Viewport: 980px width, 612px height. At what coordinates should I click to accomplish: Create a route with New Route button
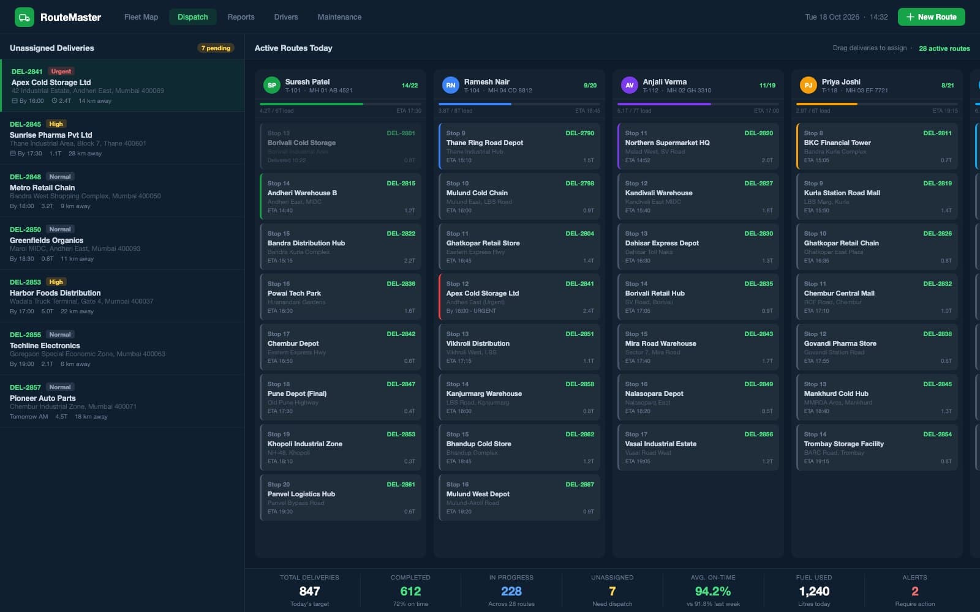[x=931, y=17]
